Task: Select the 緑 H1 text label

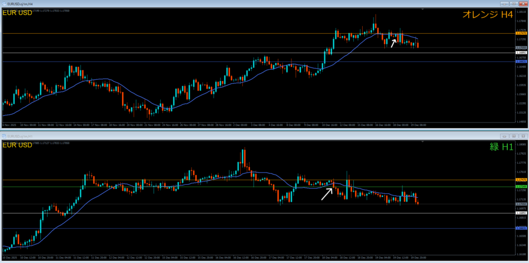Action: (x=501, y=147)
